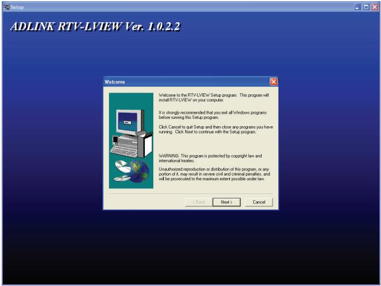This screenshot has width=381, height=286.
Task: Click the open software box graphic
Action: click(146, 144)
